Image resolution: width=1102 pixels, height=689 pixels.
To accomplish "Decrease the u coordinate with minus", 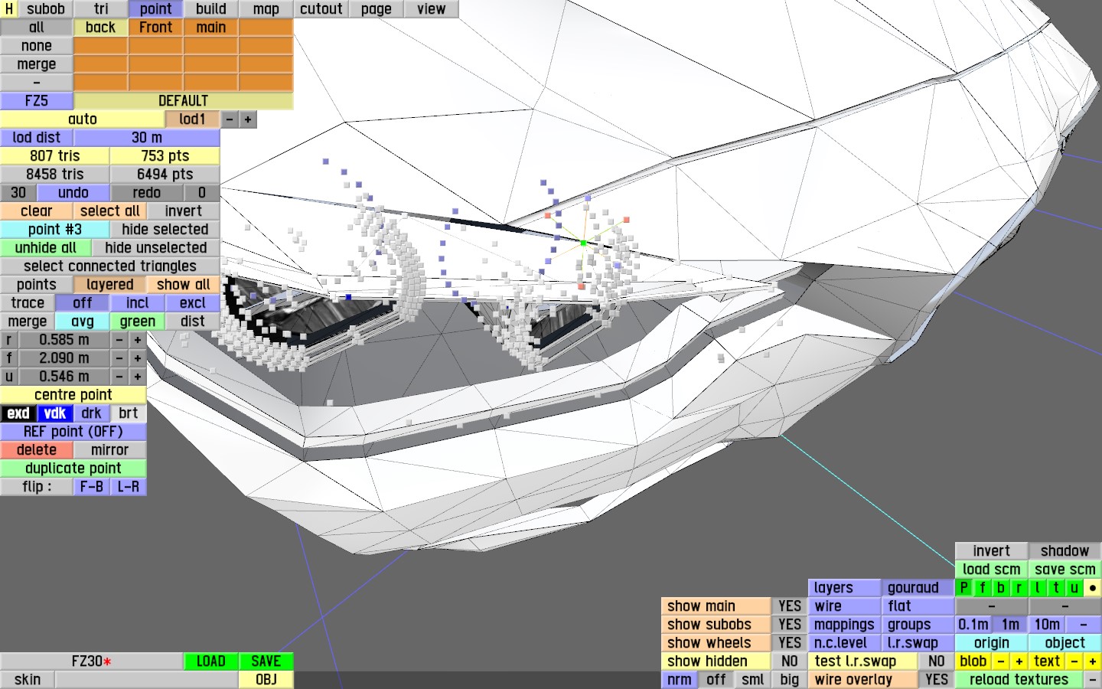I will click(x=119, y=377).
